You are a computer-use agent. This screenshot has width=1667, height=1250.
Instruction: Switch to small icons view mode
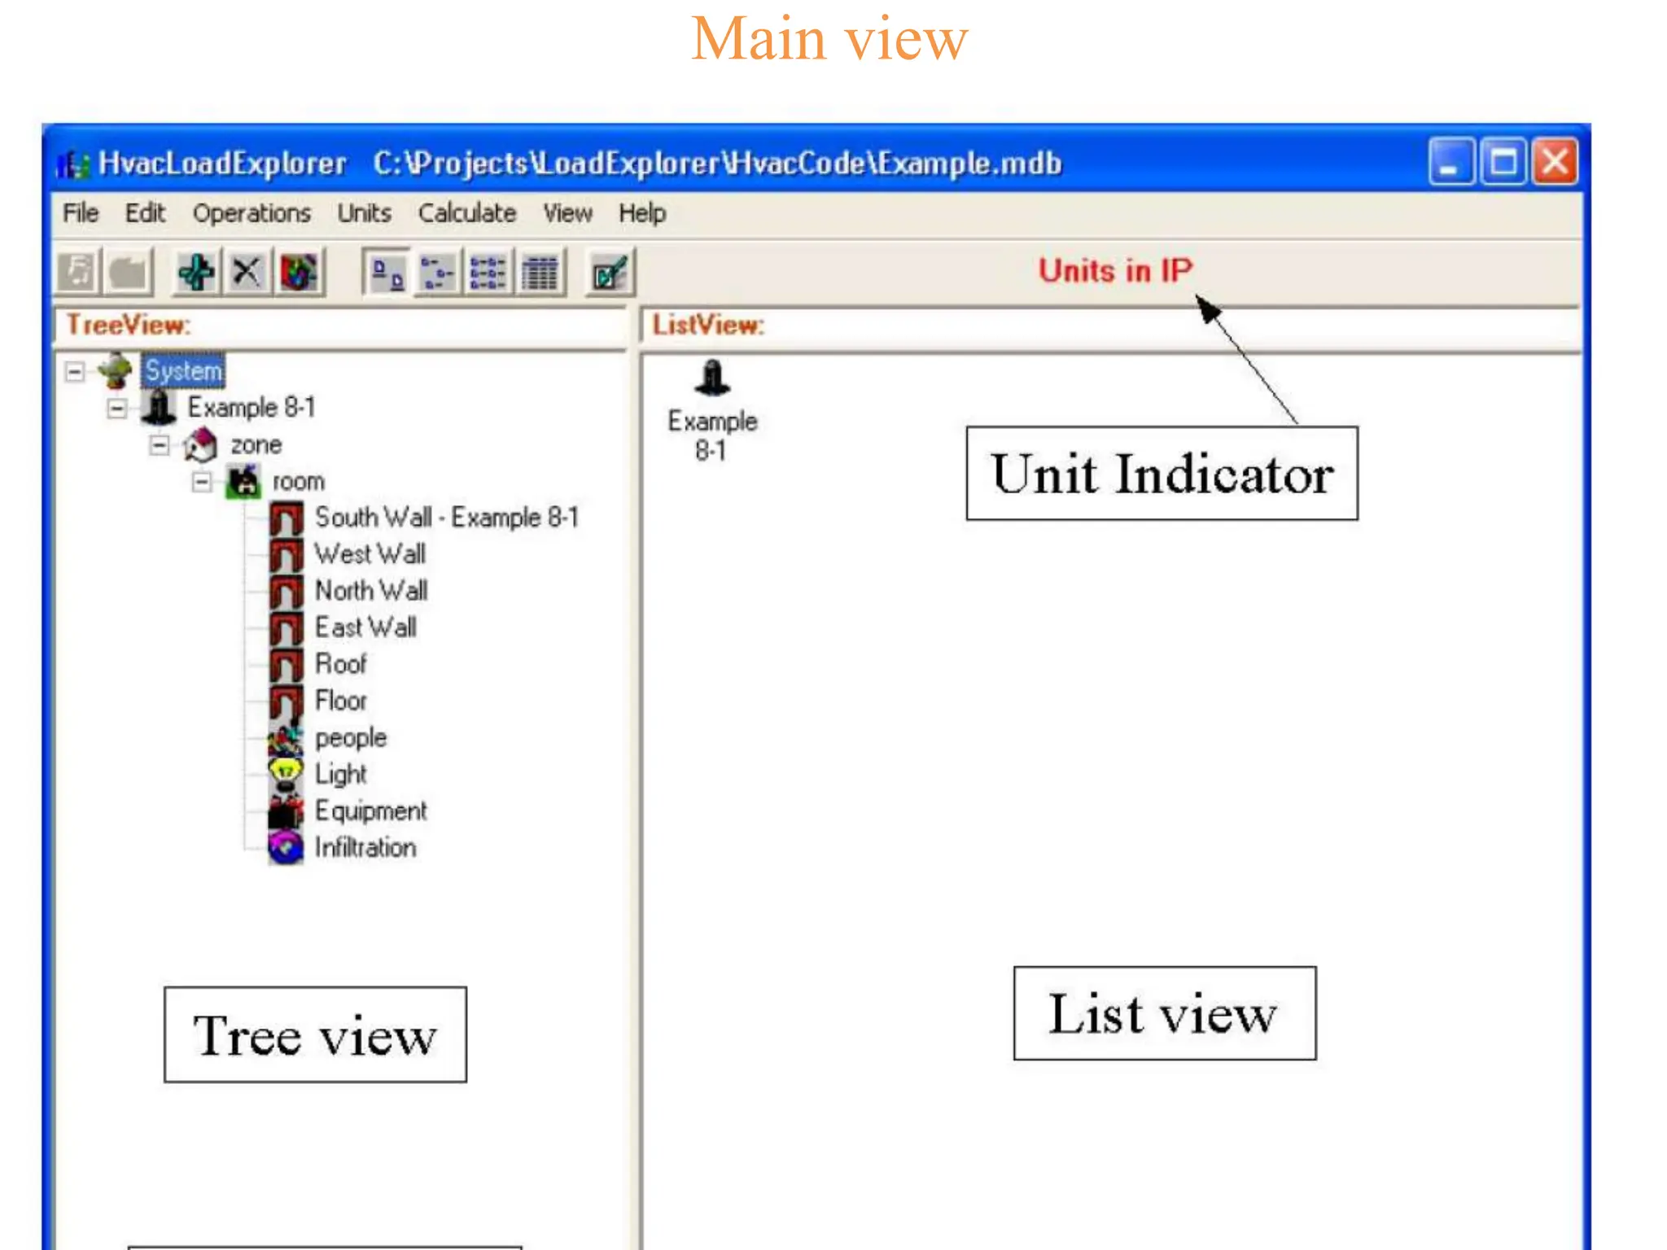[x=438, y=273]
